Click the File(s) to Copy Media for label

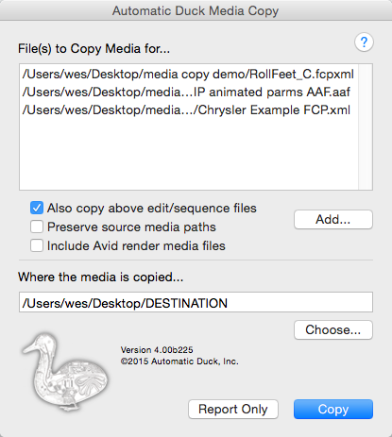[94, 49]
